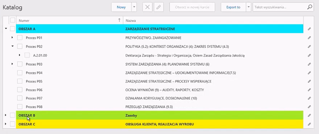Collapse the OBSZAR A tree node
The width and height of the screenshot is (319, 134).
6,29
